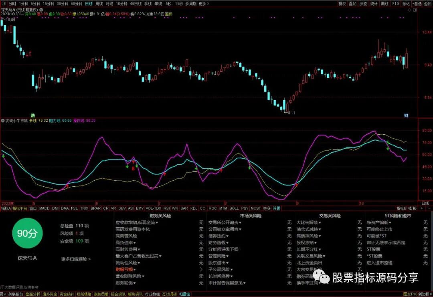Click the 日线 label at the chart's bottom right

[x=425, y=204]
